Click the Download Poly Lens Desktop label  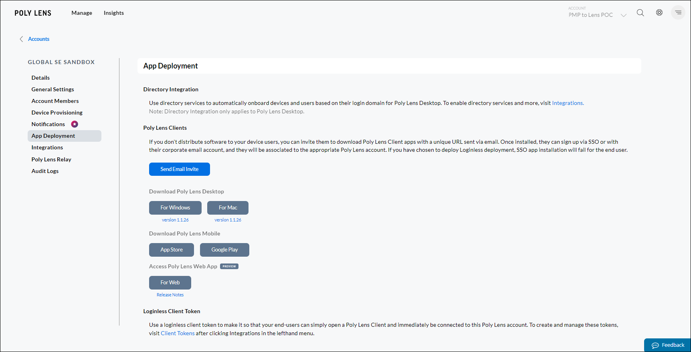(186, 191)
